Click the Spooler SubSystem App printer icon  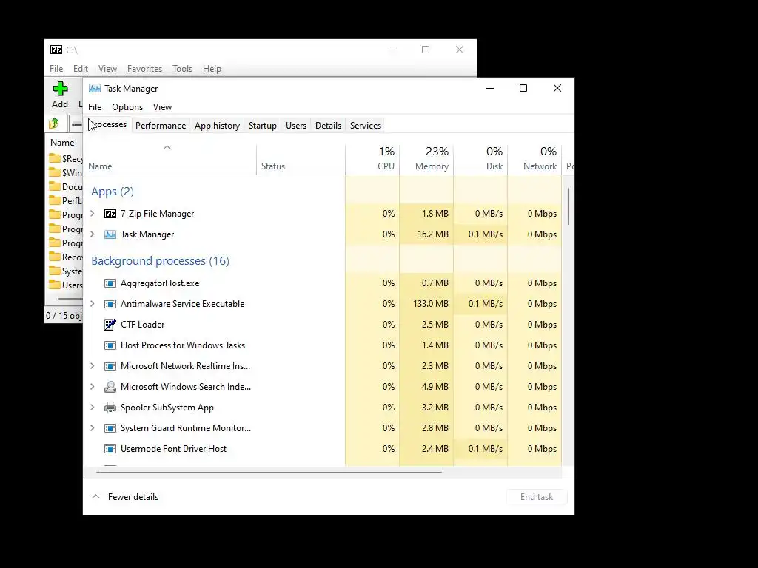tap(110, 408)
